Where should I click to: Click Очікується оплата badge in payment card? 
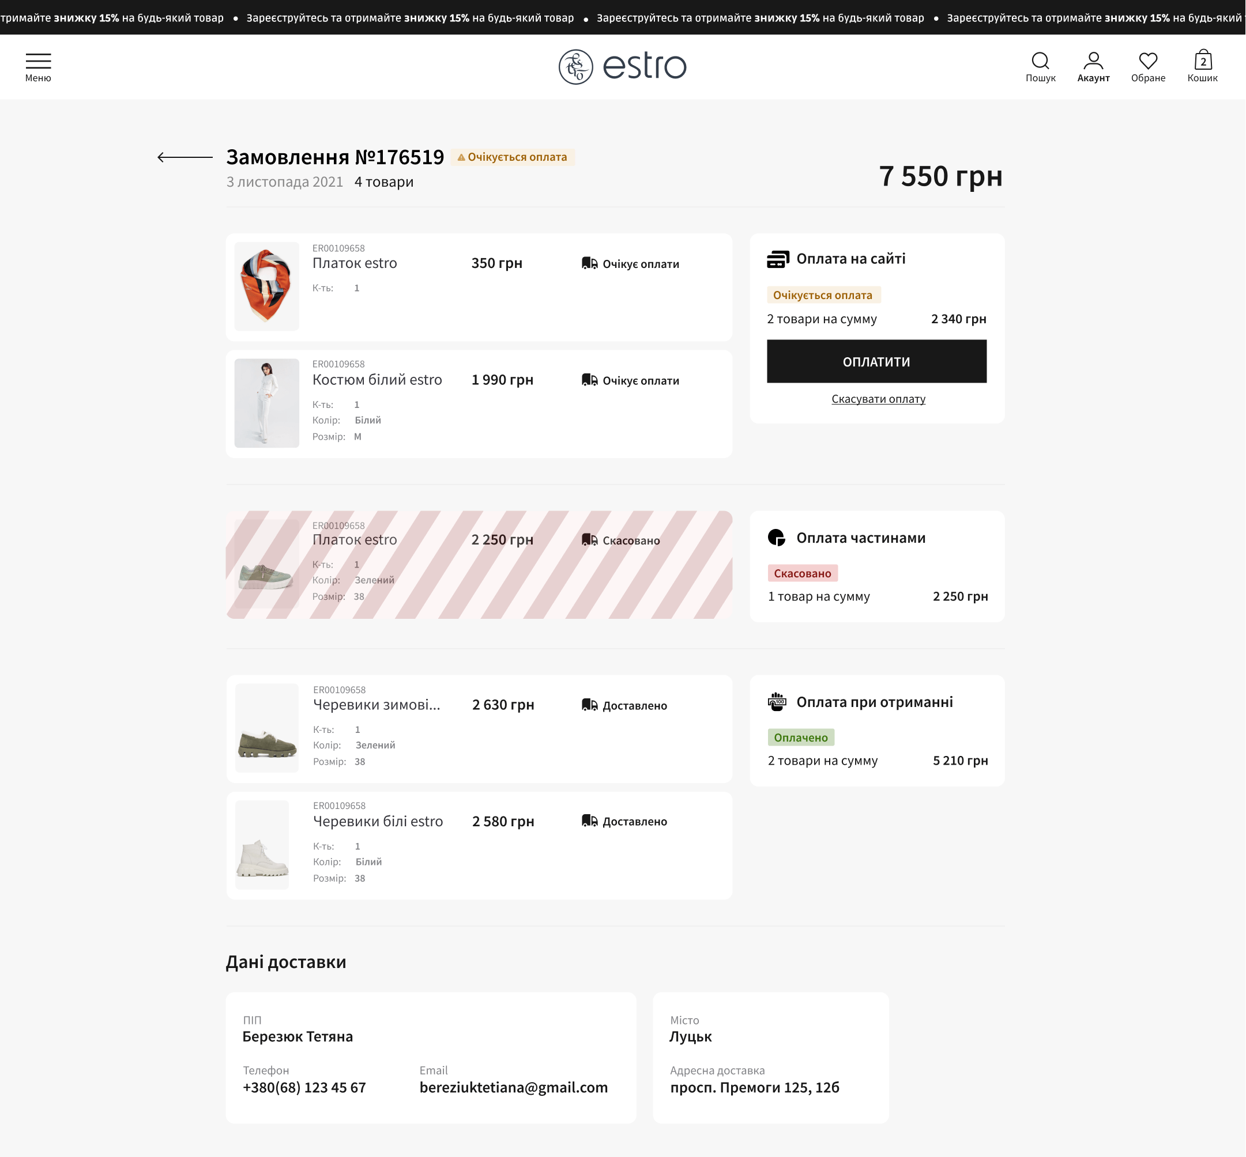pyautogui.click(x=823, y=295)
